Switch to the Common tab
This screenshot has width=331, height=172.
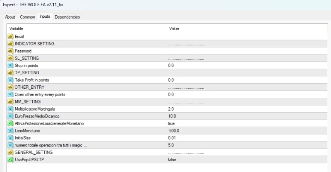[x=28, y=17]
